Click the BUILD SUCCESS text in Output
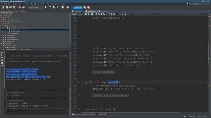This screenshot has height=118, width=211. tap(13, 95)
